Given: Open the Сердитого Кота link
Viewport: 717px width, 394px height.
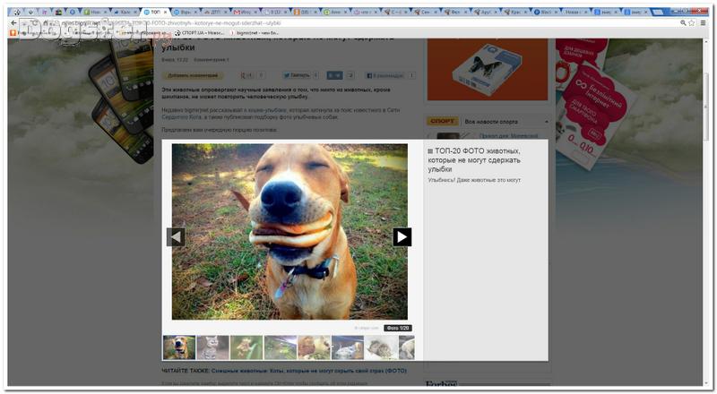Looking at the screenshot, I should 182,117.
